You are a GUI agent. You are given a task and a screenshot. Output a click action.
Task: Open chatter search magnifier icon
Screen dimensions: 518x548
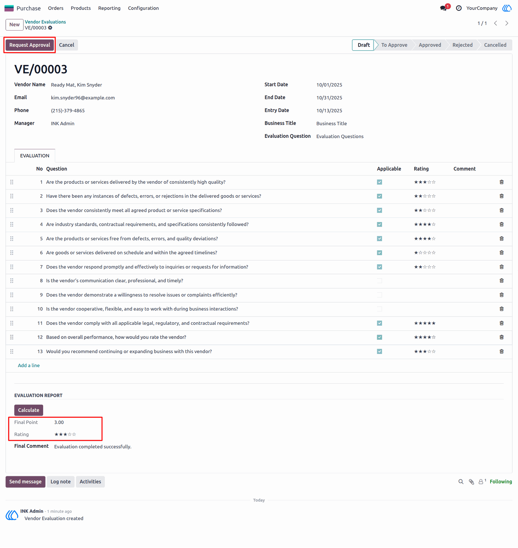pos(461,482)
